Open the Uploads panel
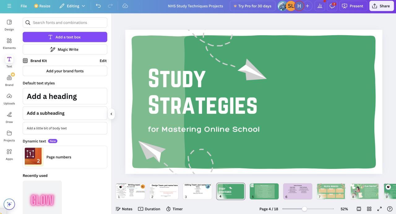The width and height of the screenshot is (396, 214). click(9, 99)
